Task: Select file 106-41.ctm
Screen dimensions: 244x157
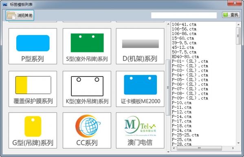Action: [184, 24]
